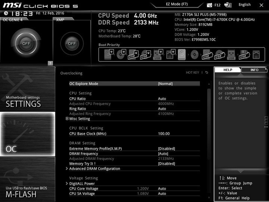This screenshot has width=269, height=202.
Task: Click the 1.200V CPU Core Voltage reading
Action: [x=143, y=189]
